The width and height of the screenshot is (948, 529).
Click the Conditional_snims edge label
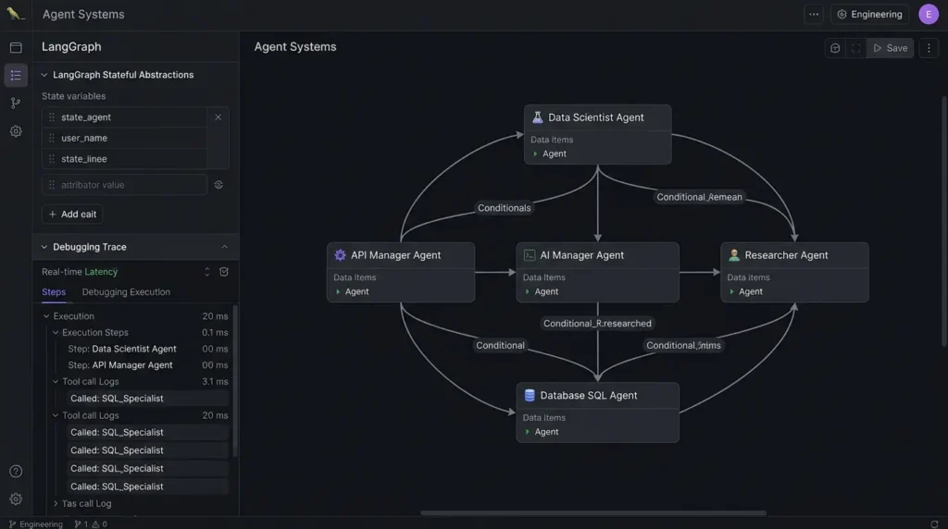(683, 345)
